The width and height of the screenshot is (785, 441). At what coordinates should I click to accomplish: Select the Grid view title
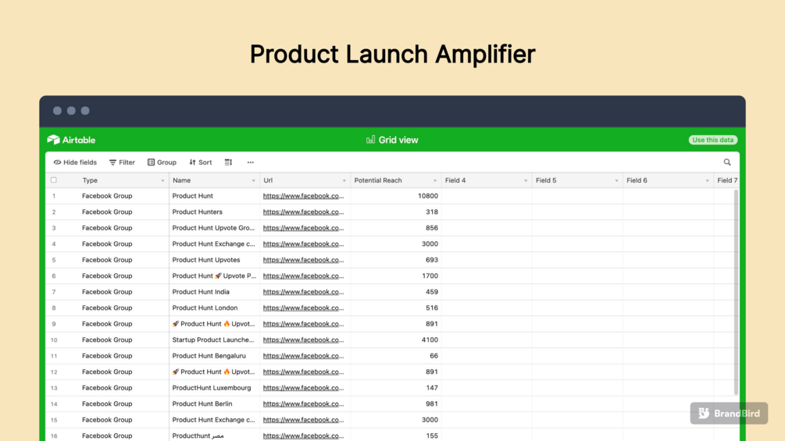coord(398,140)
